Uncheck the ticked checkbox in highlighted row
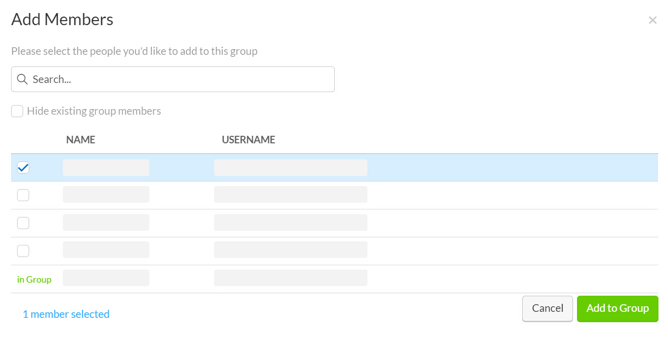This screenshot has width=668, height=345. [x=23, y=167]
